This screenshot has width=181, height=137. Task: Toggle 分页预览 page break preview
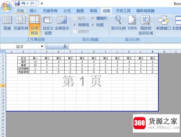point(35,25)
